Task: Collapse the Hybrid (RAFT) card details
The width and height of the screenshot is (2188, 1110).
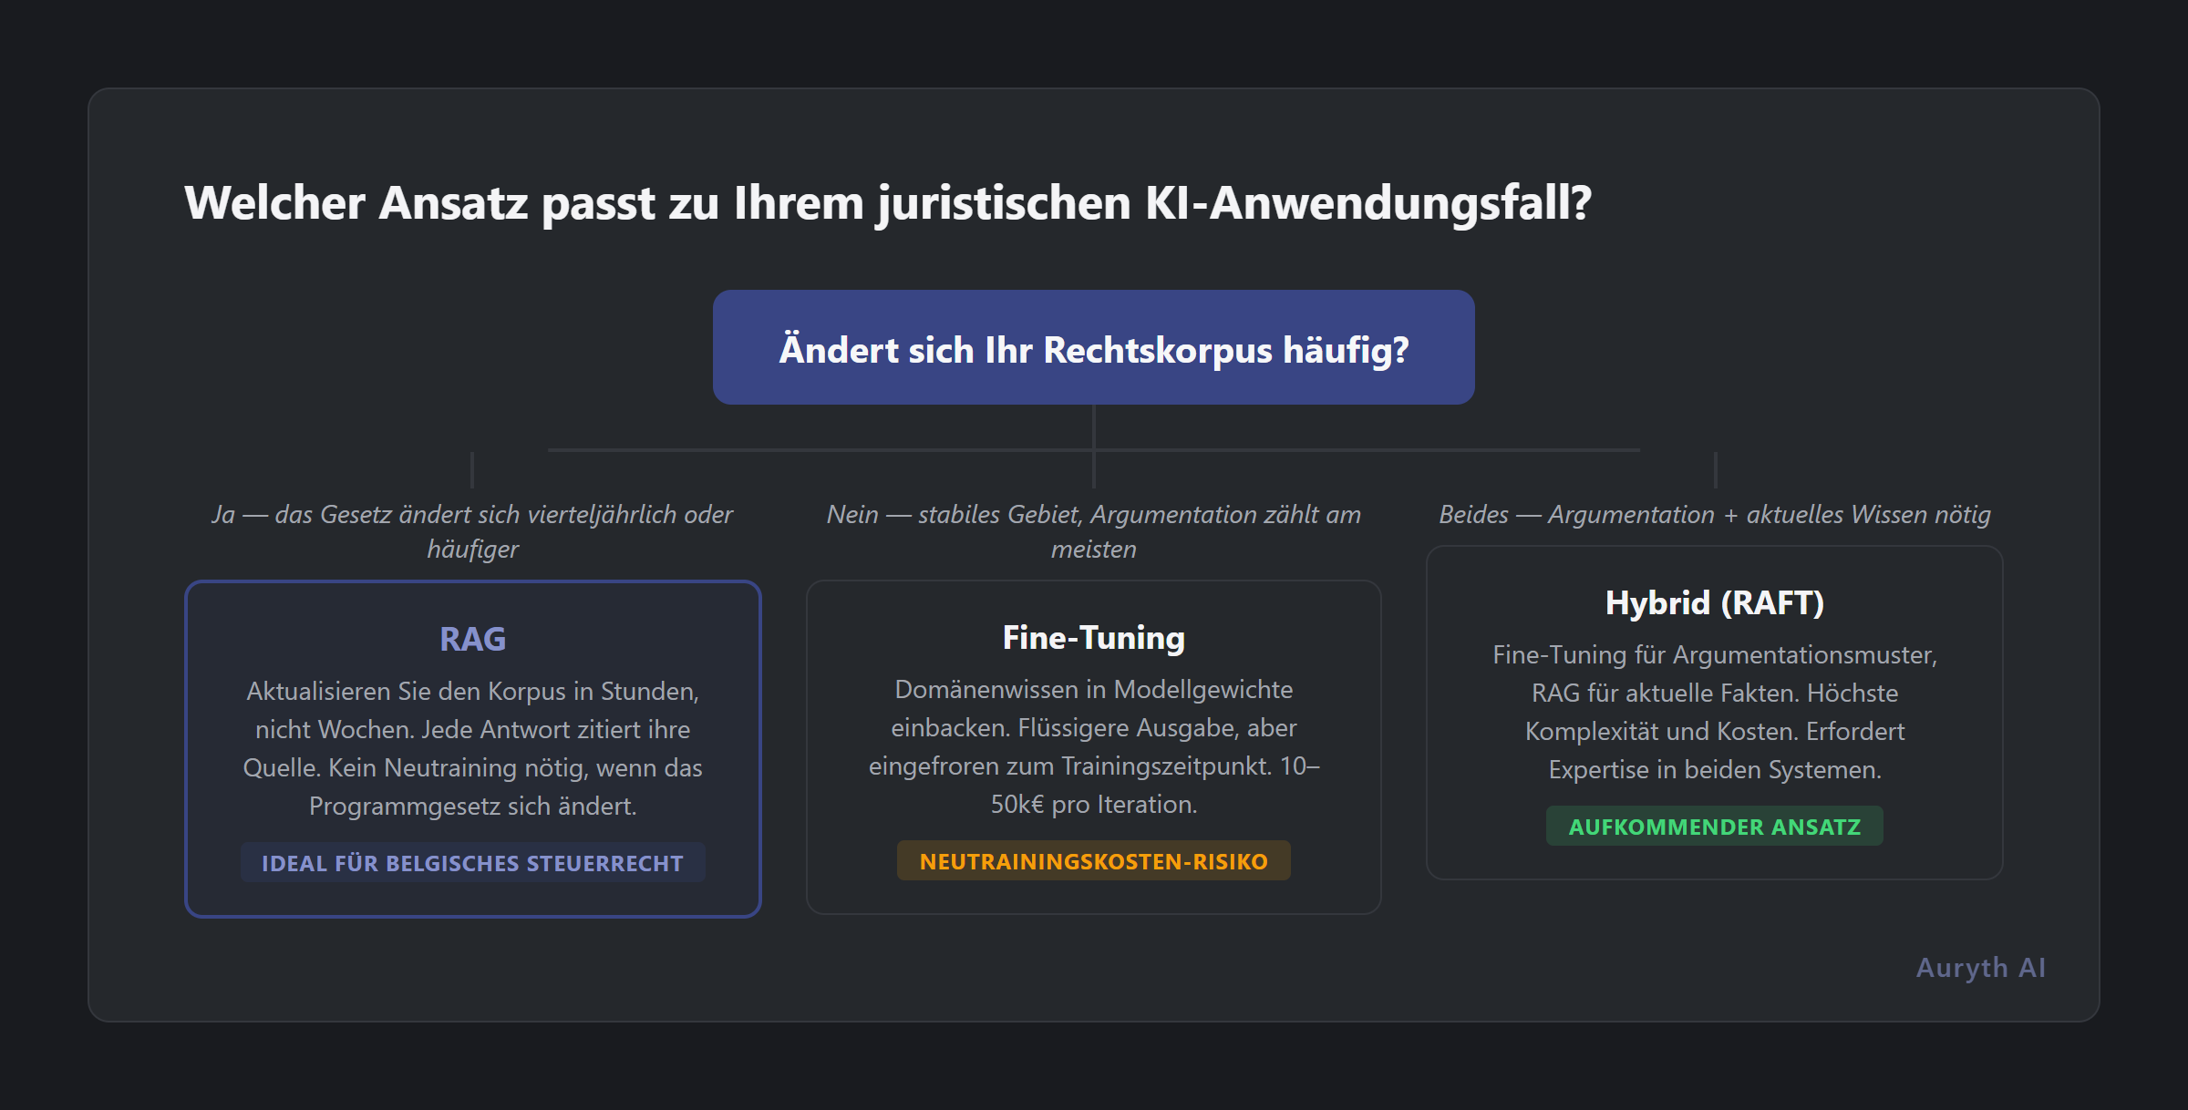Action: coord(1714,711)
